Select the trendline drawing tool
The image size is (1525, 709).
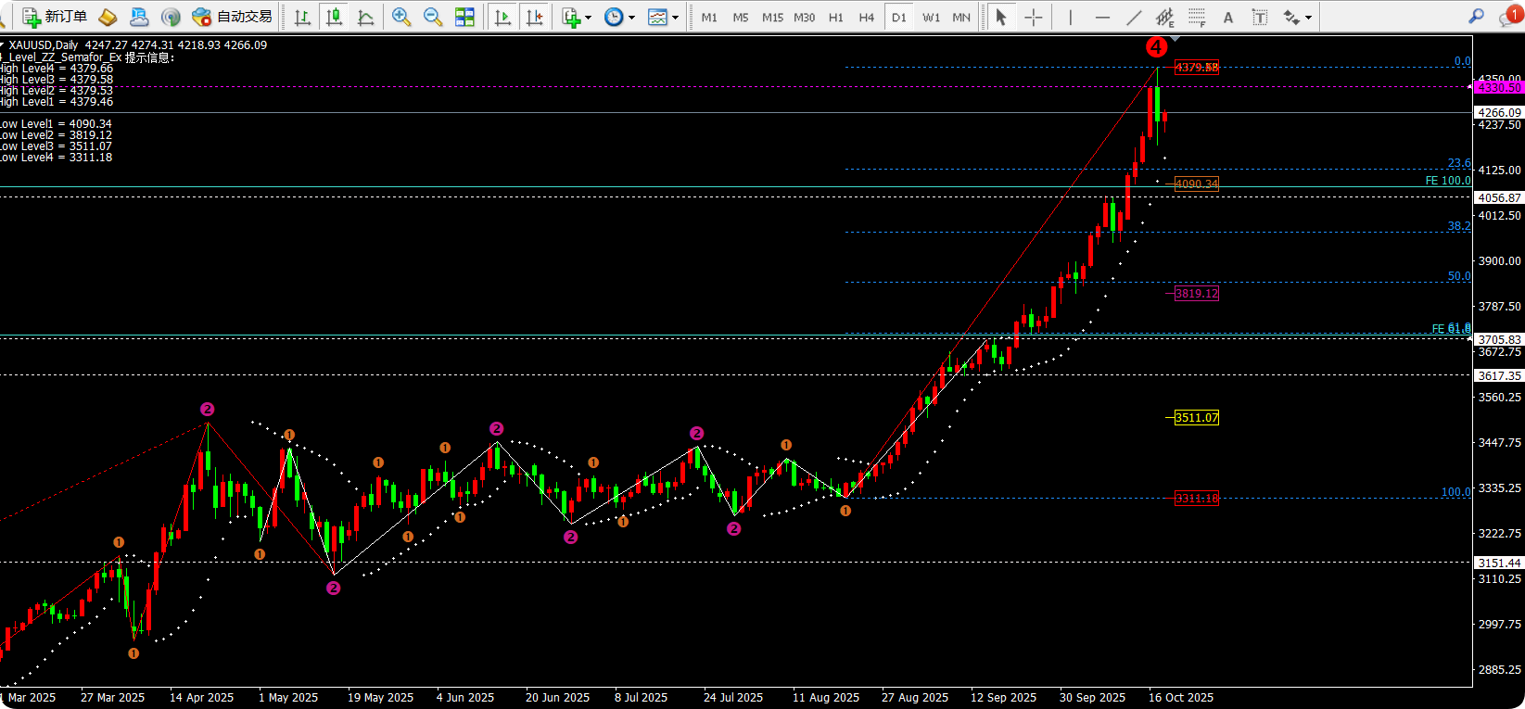[1134, 17]
